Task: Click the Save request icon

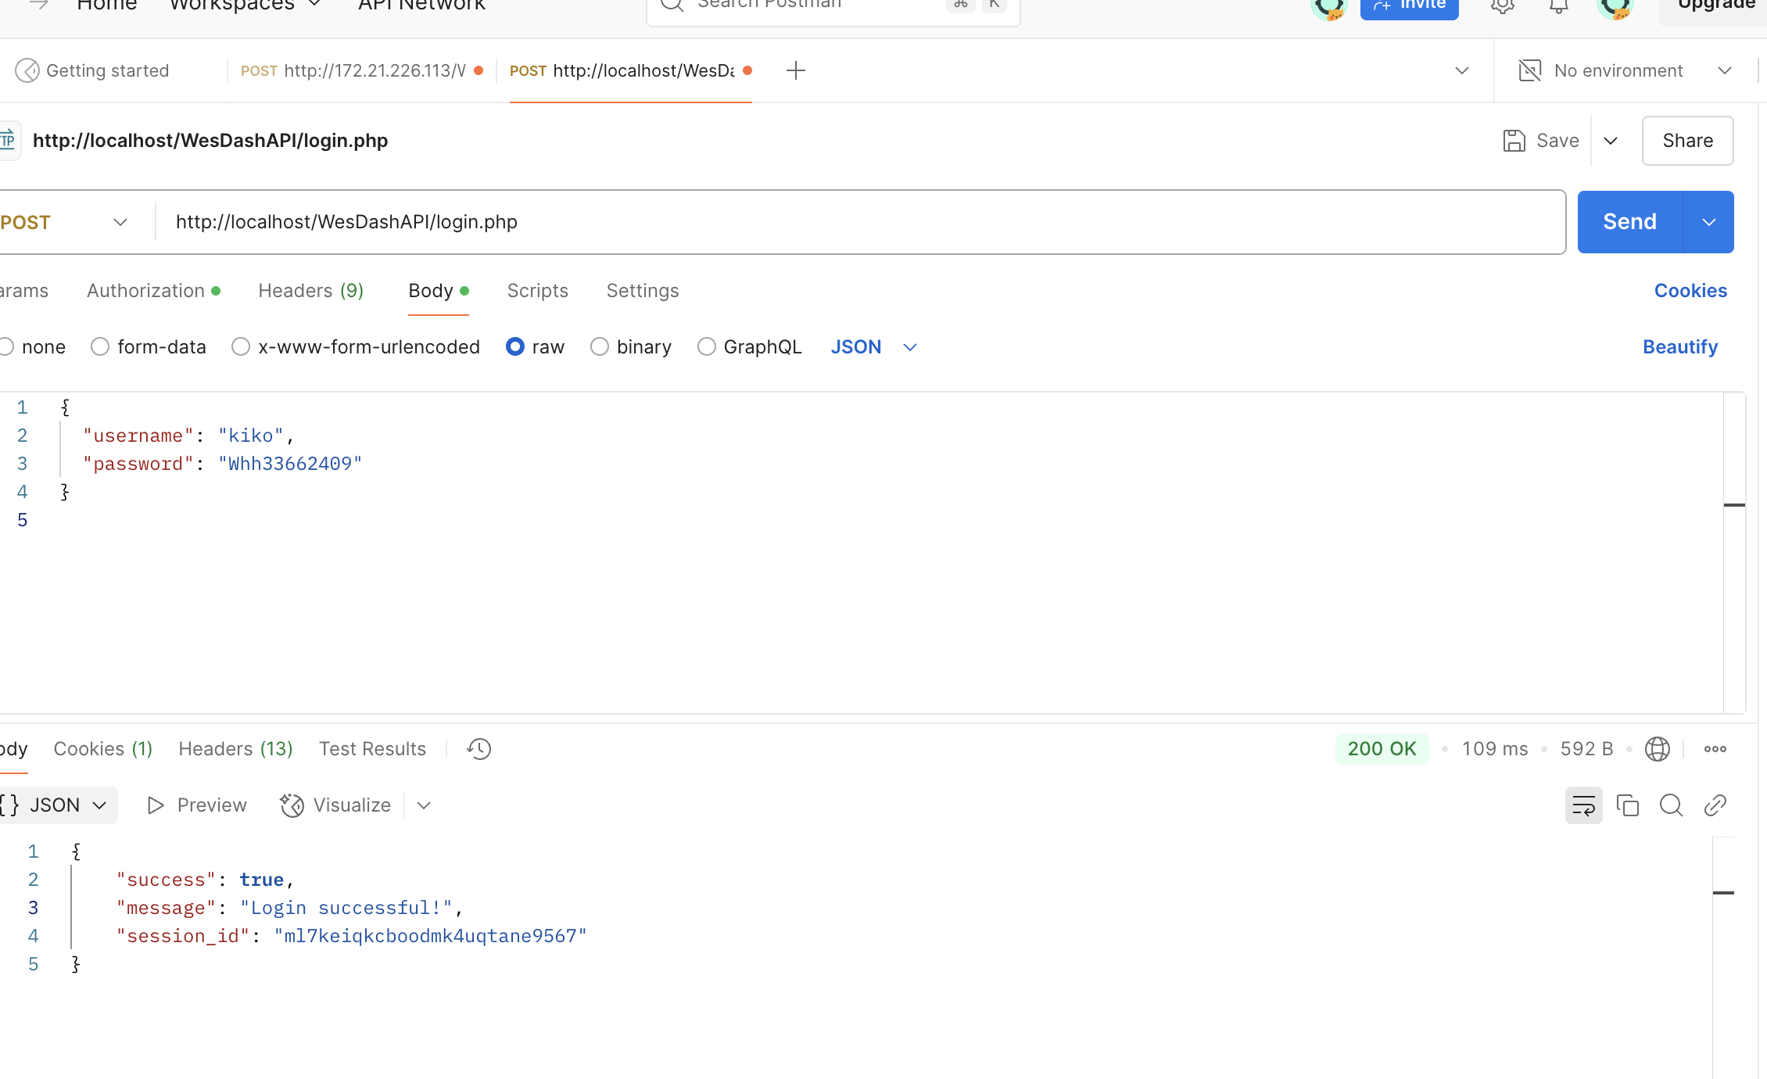Action: coord(1514,140)
